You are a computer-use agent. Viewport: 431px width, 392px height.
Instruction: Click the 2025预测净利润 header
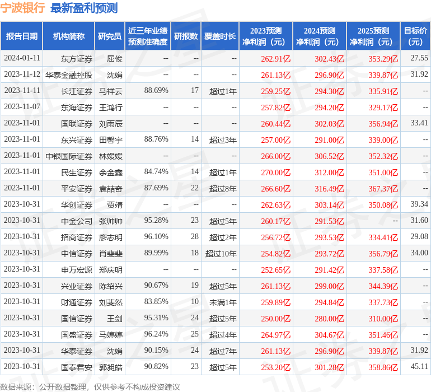373,36
